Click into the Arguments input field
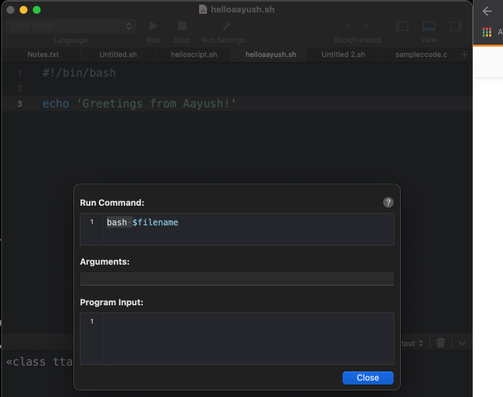The height and width of the screenshot is (397, 503). point(236,279)
